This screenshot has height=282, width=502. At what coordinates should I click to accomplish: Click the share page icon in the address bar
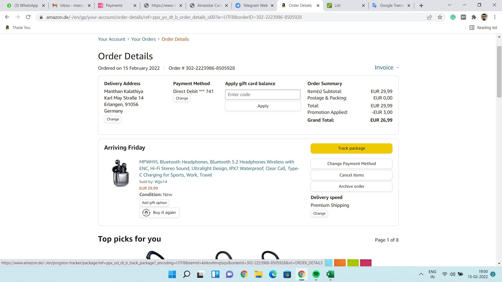pos(429,17)
